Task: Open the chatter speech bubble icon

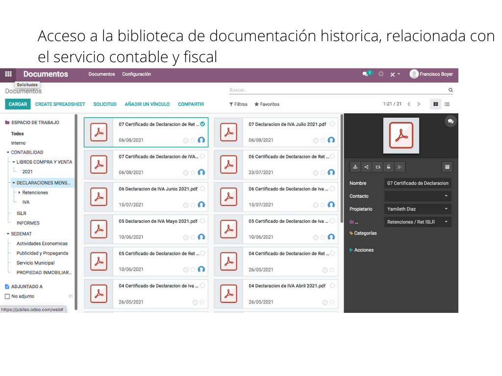Action: coord(451,121)
